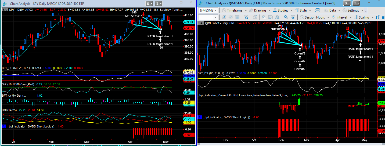Click the blue square beside SPY DVDS Short Logic
This screenshot has height=146, width=385.
(4, 126)
